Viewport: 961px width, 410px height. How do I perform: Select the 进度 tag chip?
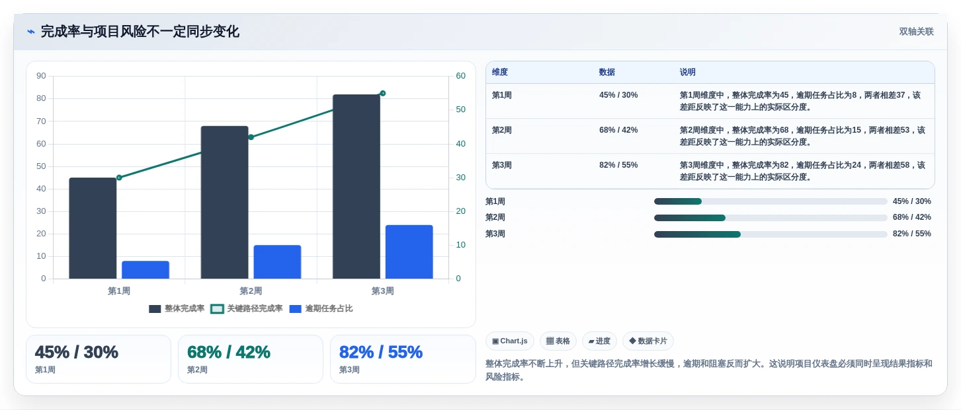pyautogui.click(x=599, y=341)
